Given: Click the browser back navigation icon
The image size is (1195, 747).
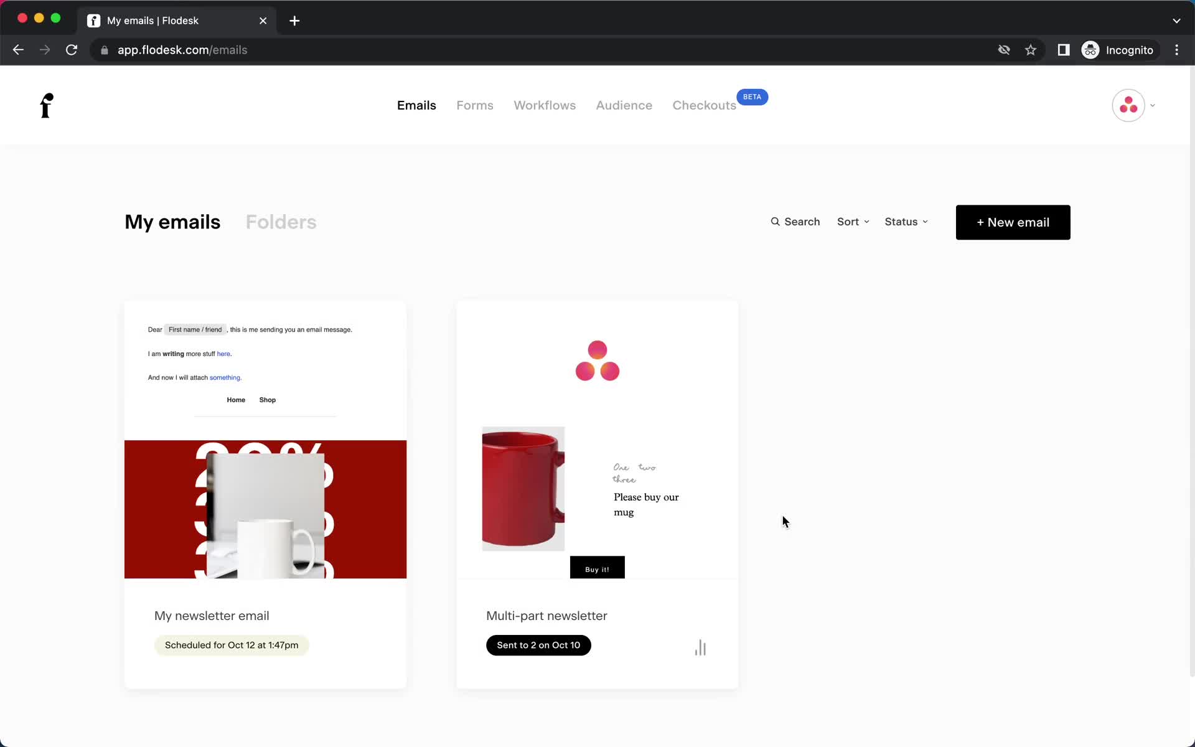Looking at the screenshot, I should click(x=17, y=49).
